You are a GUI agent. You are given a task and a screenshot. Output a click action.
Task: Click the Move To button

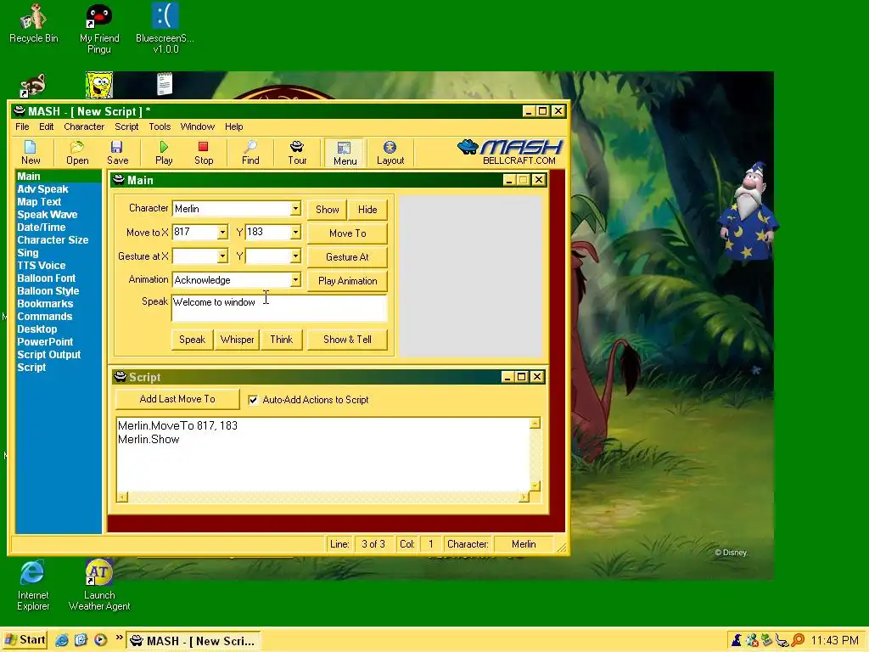[347, 233]
